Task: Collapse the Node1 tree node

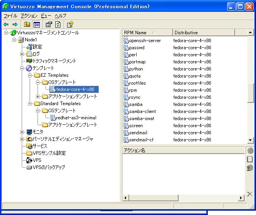Action: click(14, 40)
